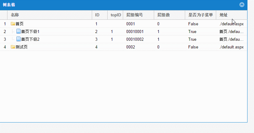
Task: Click the address cell in 首页下级1 row
Action: click(x=231, y=31)
